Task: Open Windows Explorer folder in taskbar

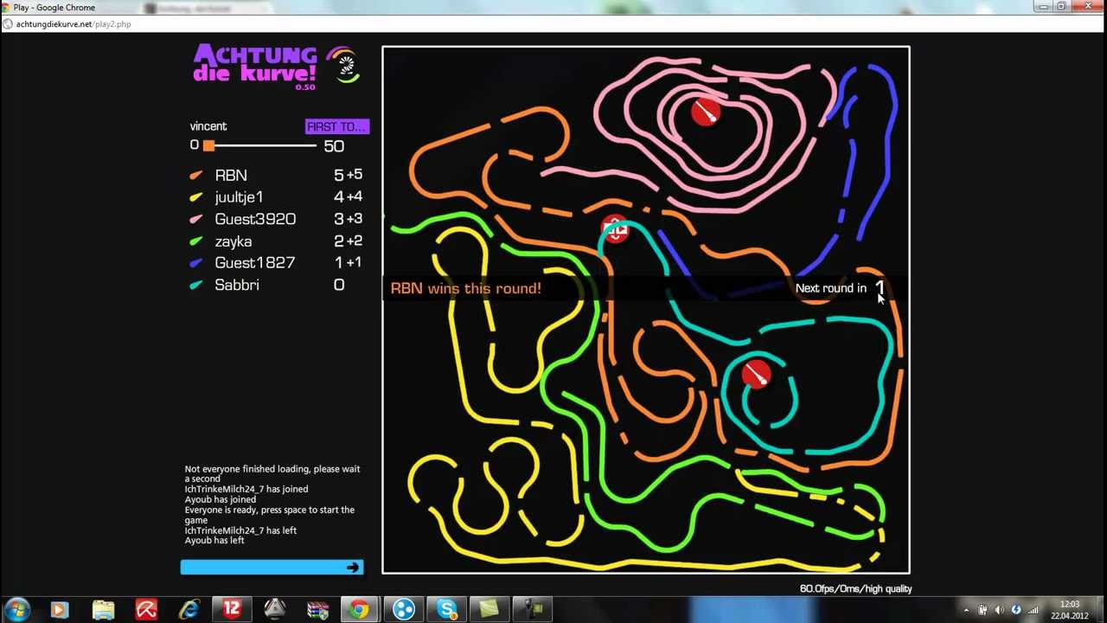Action: click(x=103, y=610)
